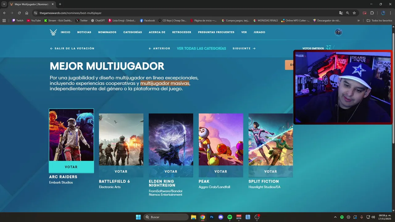Go to ANTERIOR category
This screenshot has width=395, height=222.
point(159,48)
